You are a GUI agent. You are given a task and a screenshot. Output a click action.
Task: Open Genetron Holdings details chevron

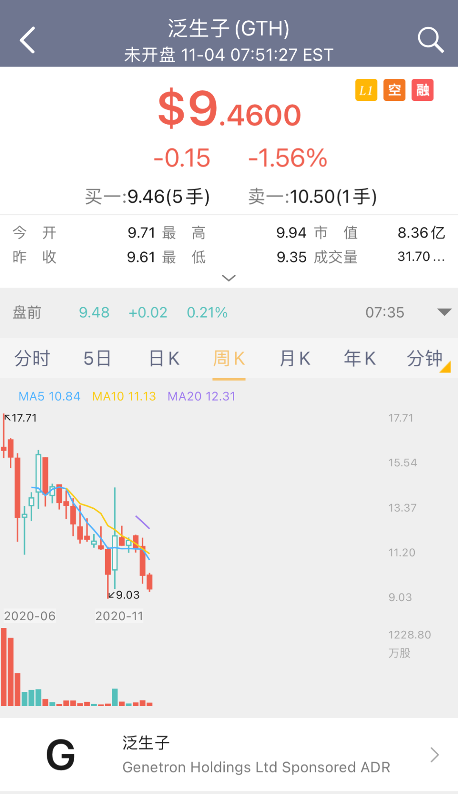[x=434, y=755]
